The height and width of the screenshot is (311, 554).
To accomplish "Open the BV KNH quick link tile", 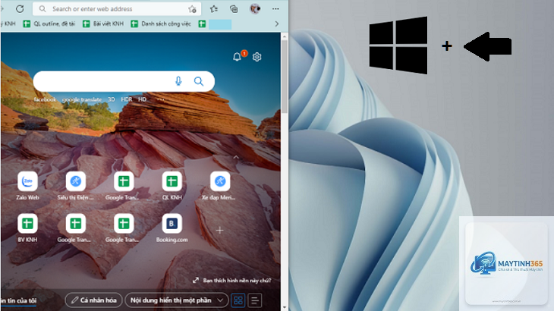I will click(27, 228).
